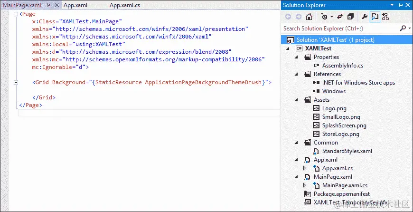Viewport: 413px width, 212px height.
Task: Select SplashScreen.png in Assets
Action: [344, 125]
